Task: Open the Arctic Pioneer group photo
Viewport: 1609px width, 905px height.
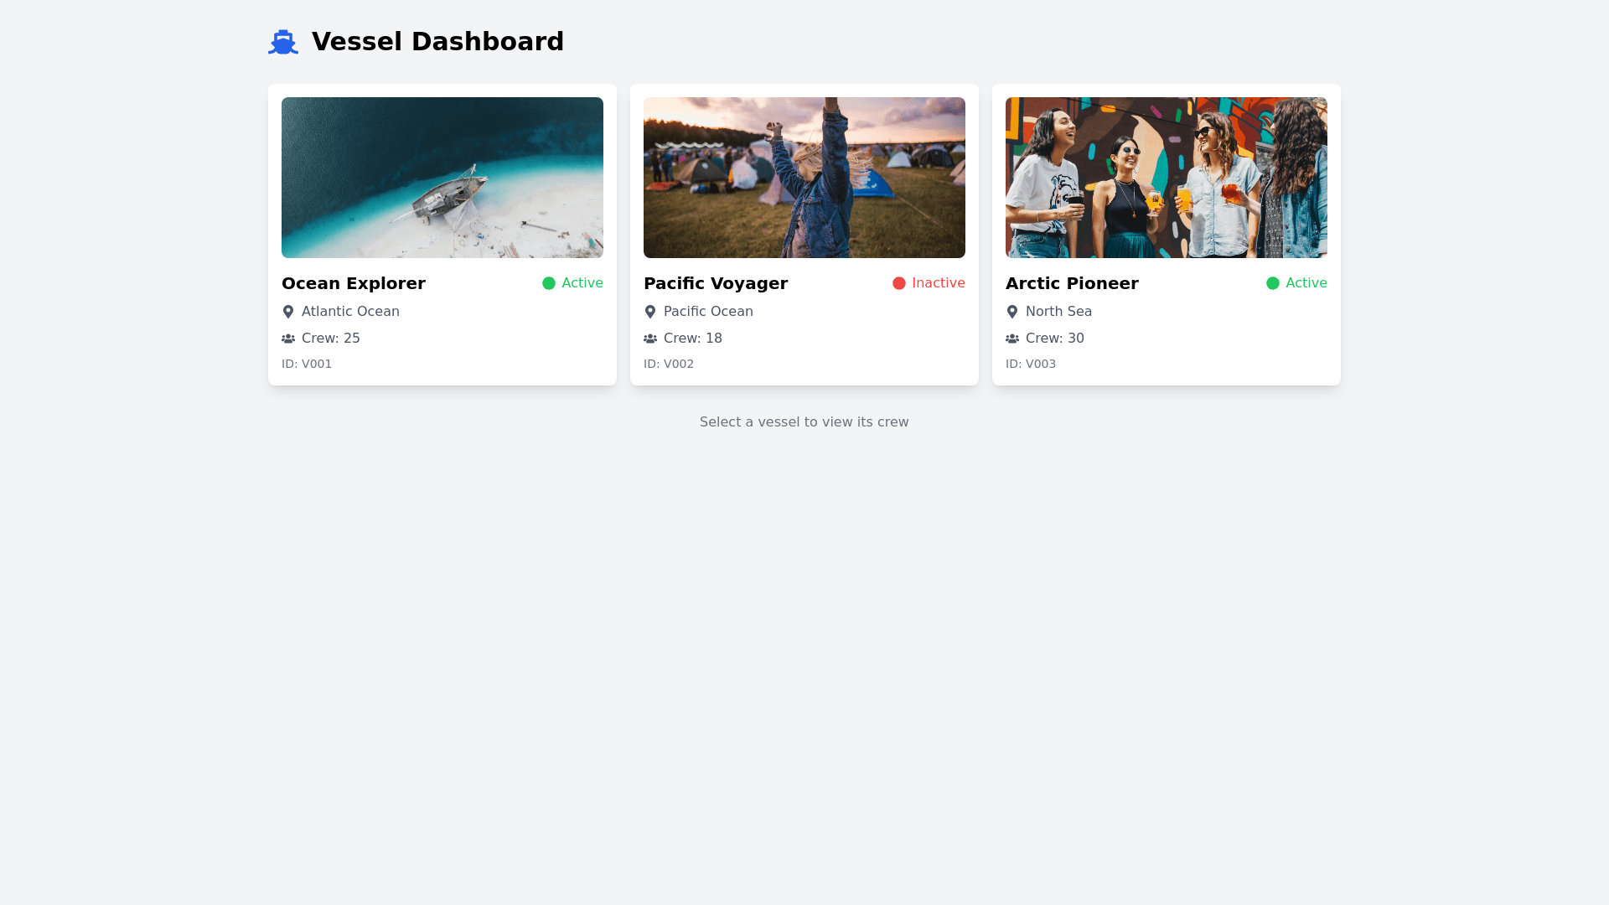Action: [x=1167, y=178]
